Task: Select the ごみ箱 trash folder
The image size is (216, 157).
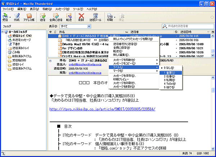Action: [x=14, y=52]
